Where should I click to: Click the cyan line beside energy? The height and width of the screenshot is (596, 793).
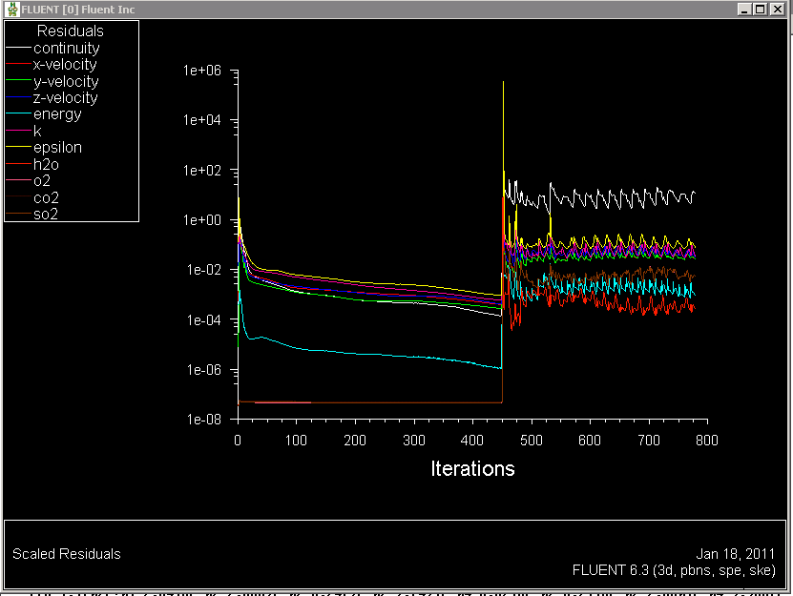click(x=19, y=113)
